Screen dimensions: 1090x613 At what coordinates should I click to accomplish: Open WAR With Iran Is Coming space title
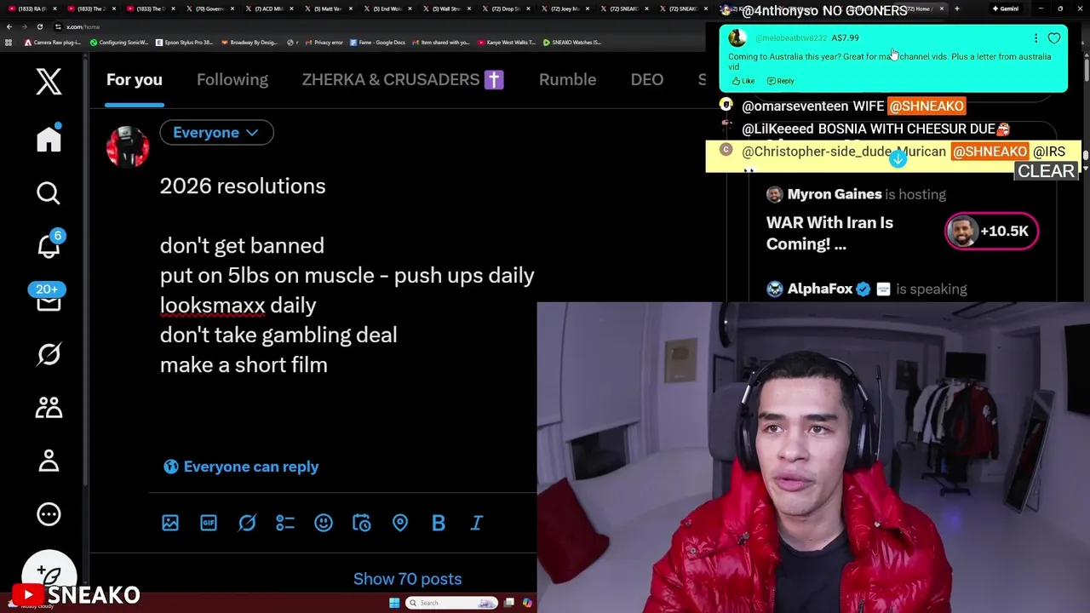(x=829, y=233)
